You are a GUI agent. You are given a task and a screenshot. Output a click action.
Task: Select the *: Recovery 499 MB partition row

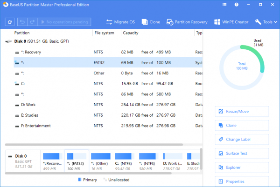(x=108, y=52)
